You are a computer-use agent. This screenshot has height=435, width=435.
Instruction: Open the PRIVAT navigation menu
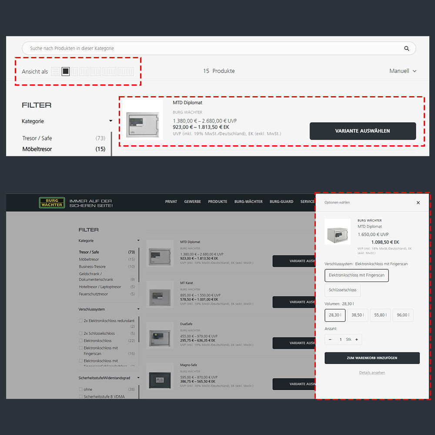click(171, 202)
